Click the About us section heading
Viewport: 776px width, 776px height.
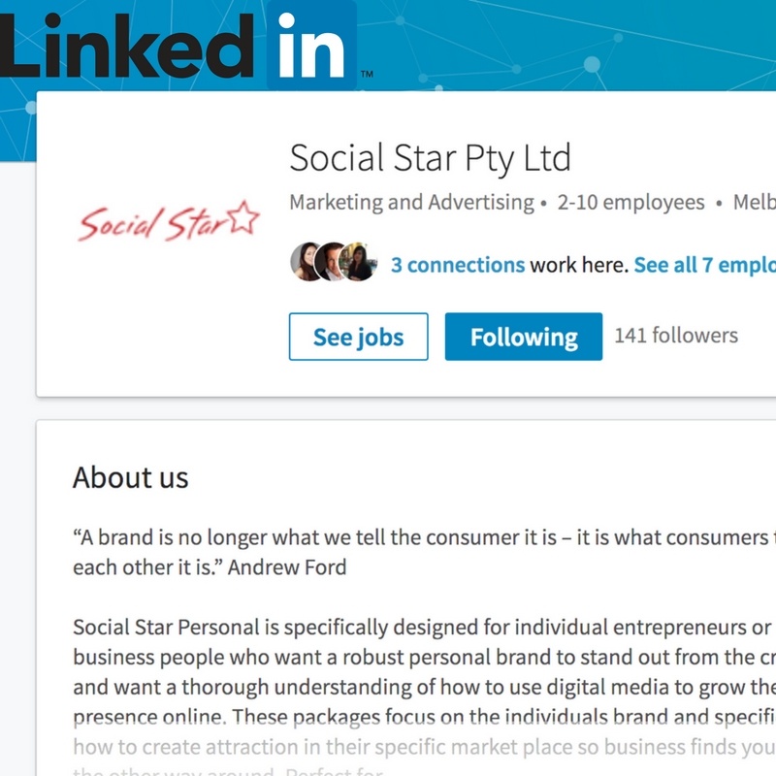131,477
